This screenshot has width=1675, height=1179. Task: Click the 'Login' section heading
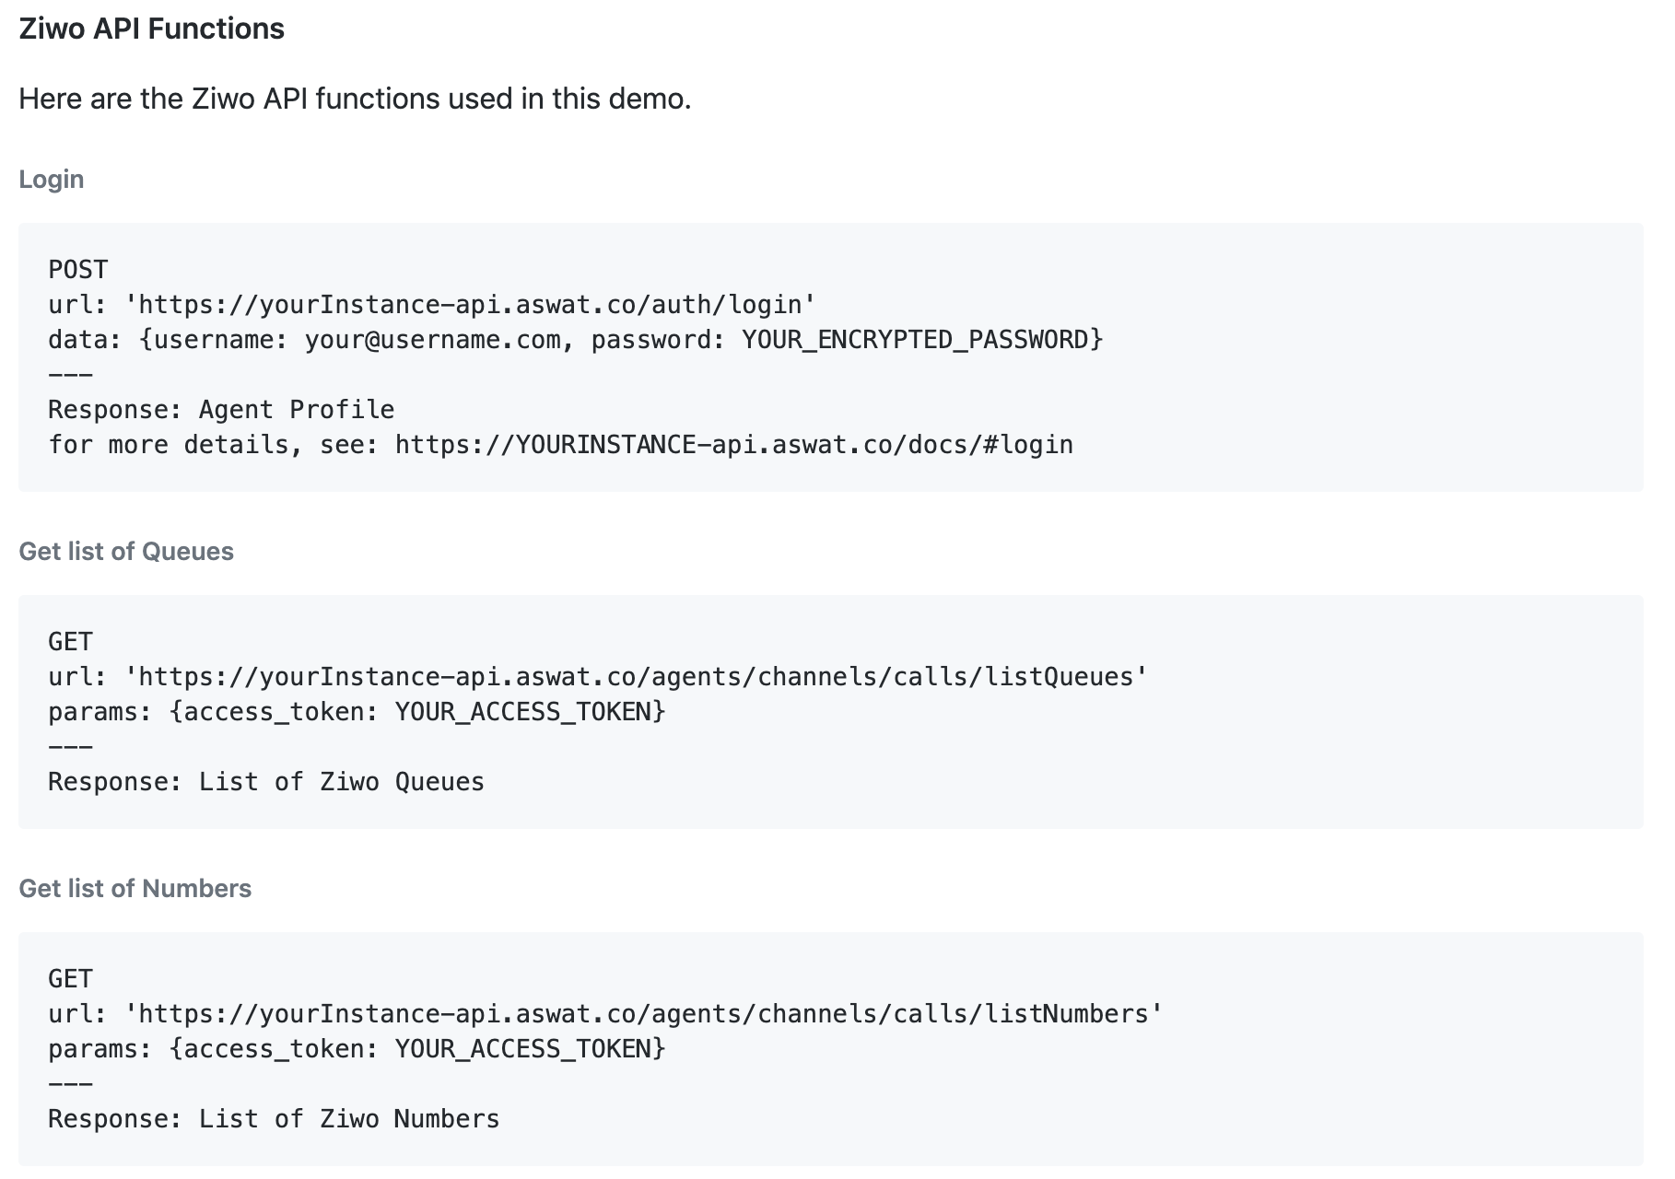pos(52,179)
